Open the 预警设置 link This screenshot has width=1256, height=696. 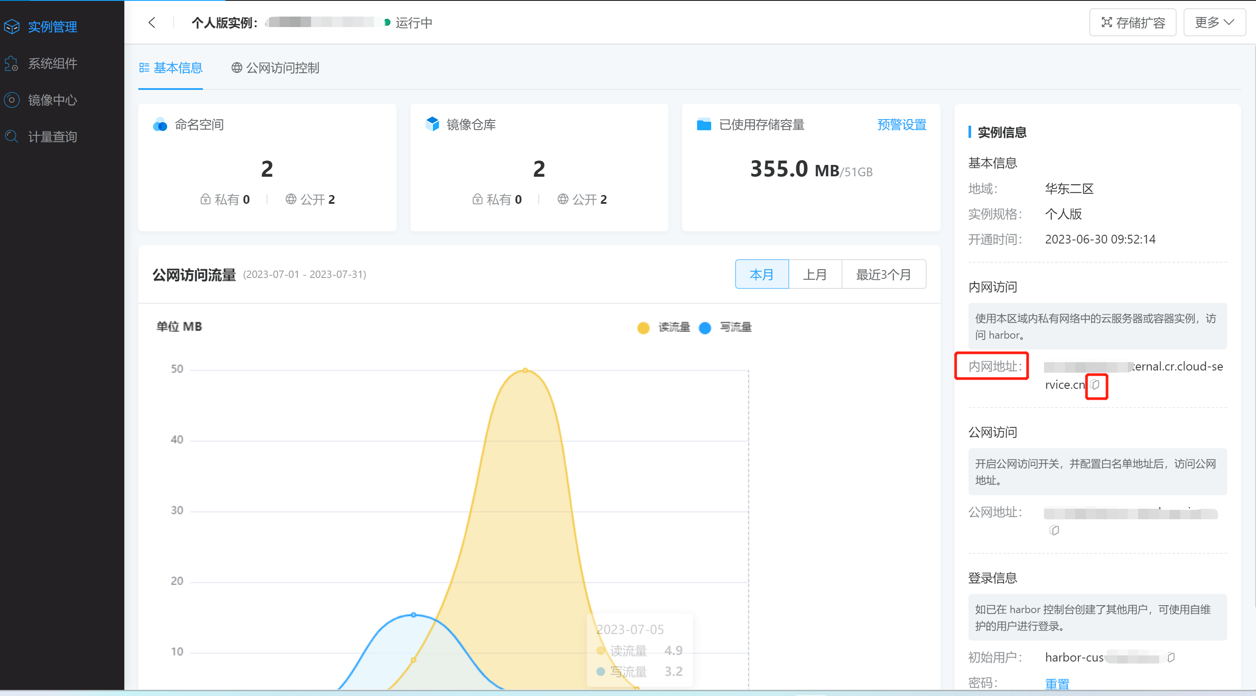pyautogui.click(x=901, y=125)
